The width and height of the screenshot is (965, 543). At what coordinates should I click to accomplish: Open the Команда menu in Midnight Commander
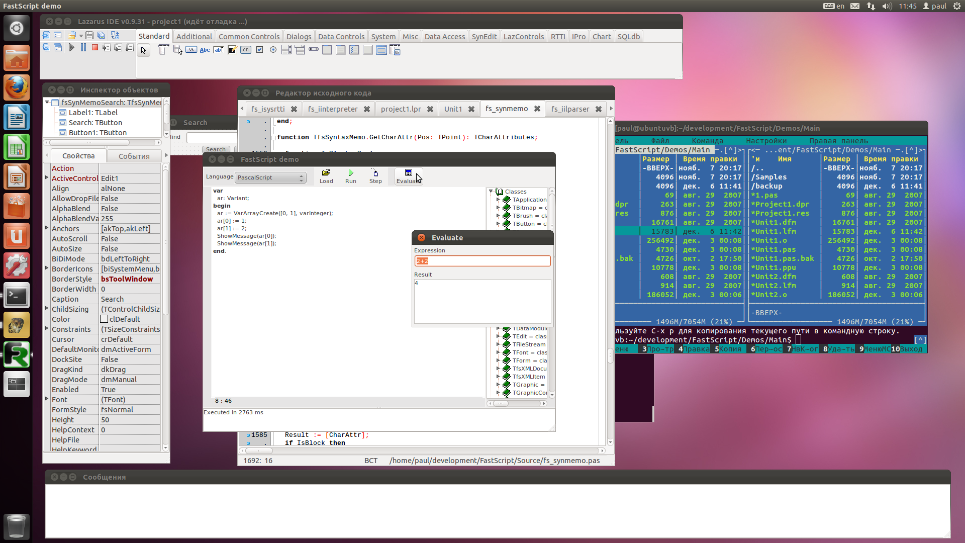point(707,141)
